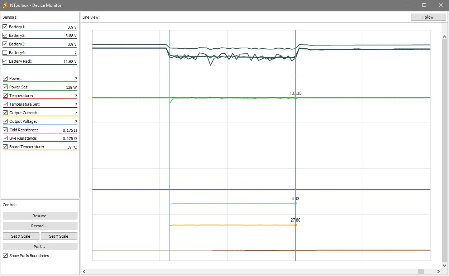The width and height of the screenshot is (449, 276).
Task: Click the Puff... button
Action: click(x=40, y=247)
